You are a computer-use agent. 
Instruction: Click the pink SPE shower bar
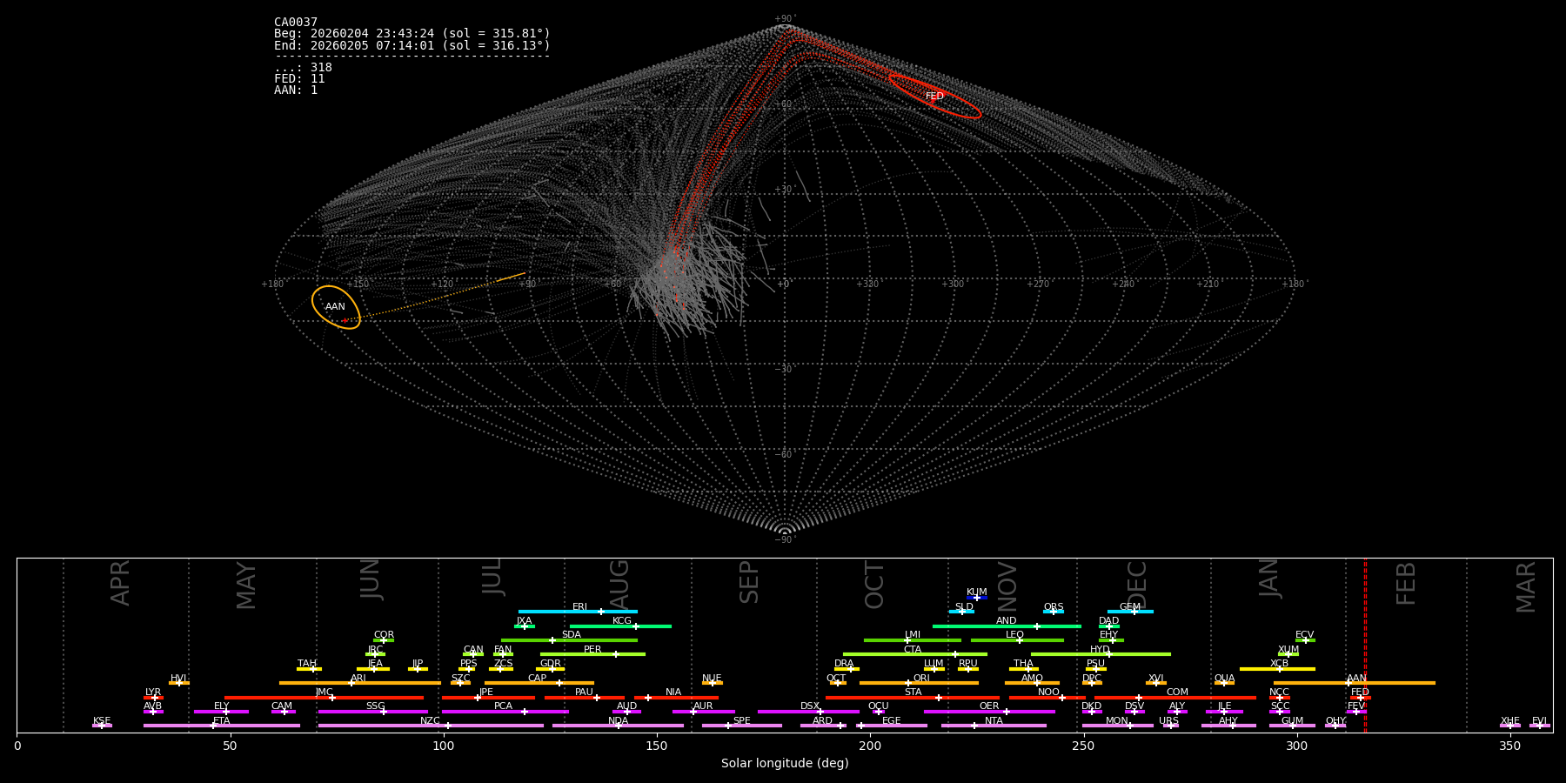click(742, 726)
